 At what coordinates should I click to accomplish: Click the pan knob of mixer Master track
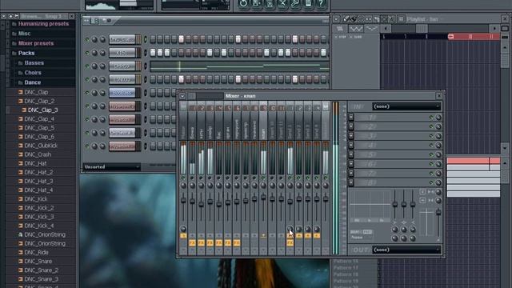point(183,186)
